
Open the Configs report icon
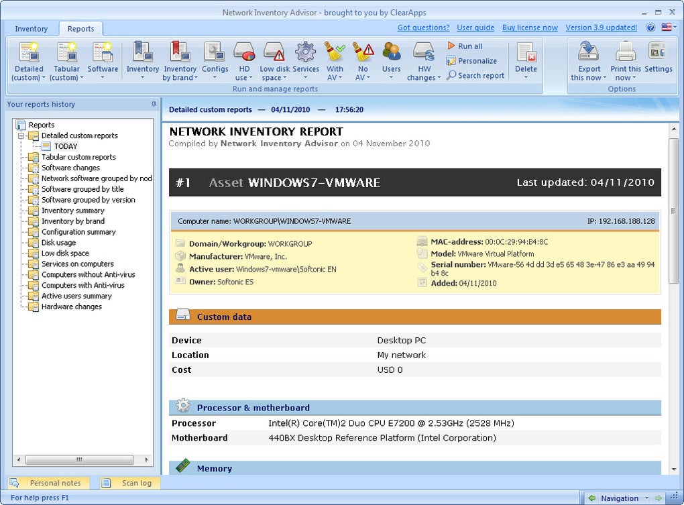pyautogui.click(x=215, y=52)
